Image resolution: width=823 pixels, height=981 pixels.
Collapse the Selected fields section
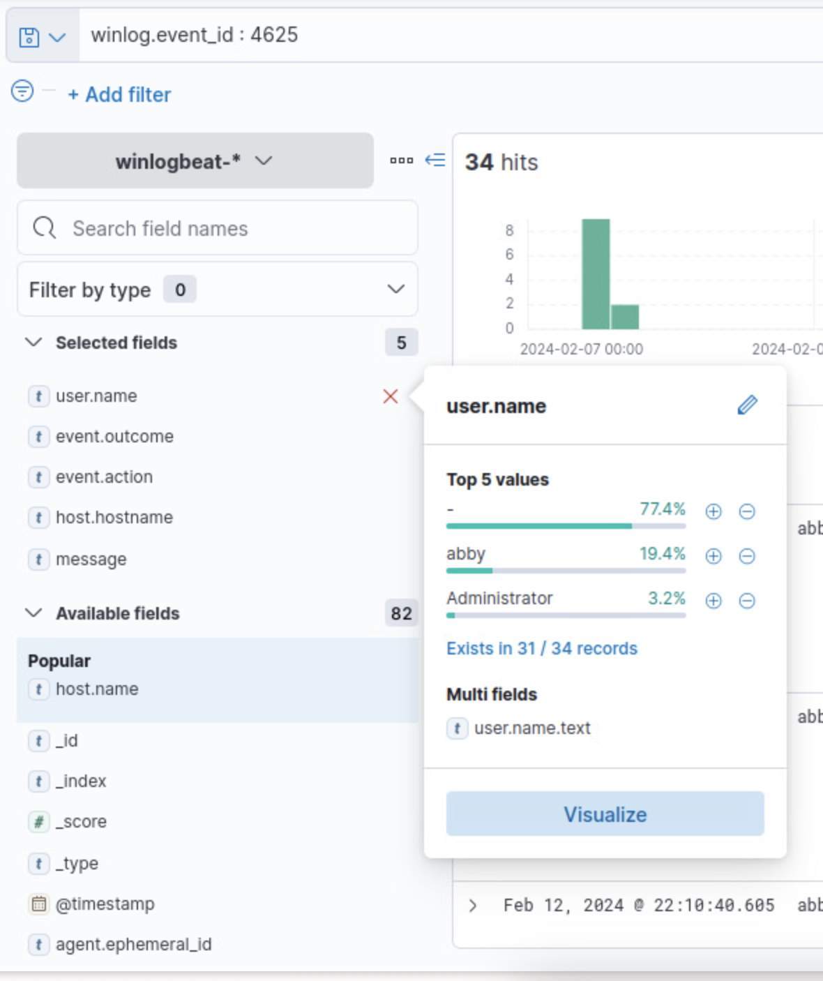pos(33,343)
